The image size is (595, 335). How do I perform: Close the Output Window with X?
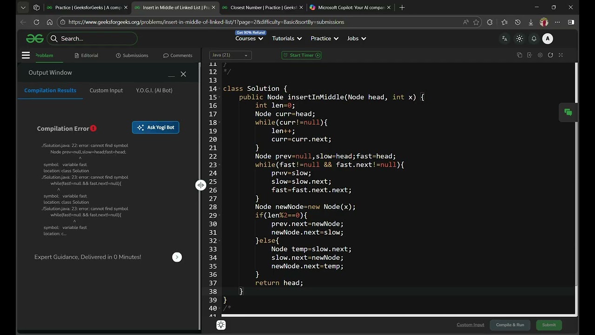click(183, 74)
